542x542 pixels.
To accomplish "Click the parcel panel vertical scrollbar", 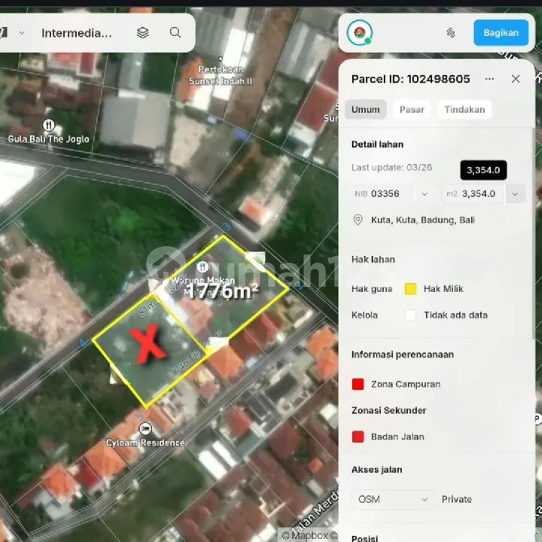I will [534, 233].
